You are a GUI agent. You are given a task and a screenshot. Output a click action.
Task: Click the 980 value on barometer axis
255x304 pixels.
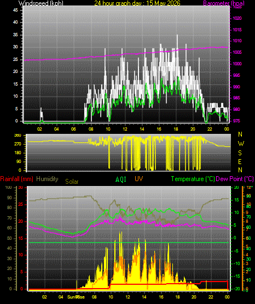[x=236, y=109]
